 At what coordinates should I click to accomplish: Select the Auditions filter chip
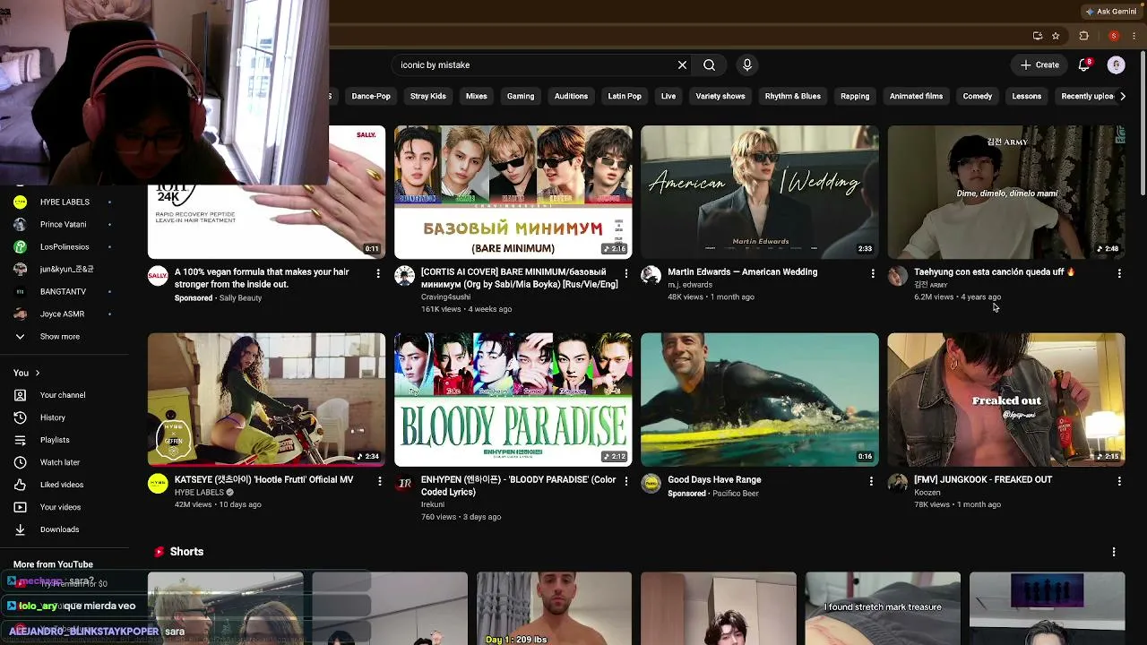point(571,96)
